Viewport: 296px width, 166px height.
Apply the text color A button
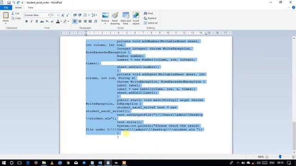58,22
